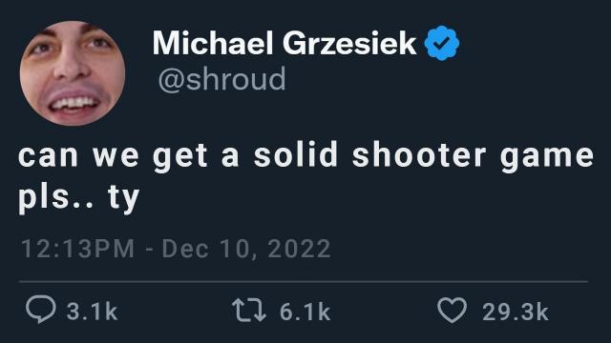Open shroud's round profile picture
Viewport: 611px width, 343px height.
coord(73,73)
